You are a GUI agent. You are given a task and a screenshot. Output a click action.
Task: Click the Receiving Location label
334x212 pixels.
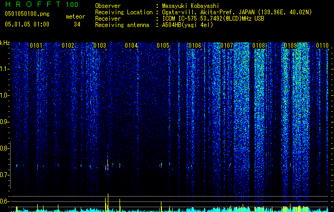coord(124,12)
